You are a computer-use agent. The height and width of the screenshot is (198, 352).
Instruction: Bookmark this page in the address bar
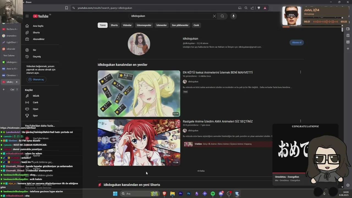point(67,8)
